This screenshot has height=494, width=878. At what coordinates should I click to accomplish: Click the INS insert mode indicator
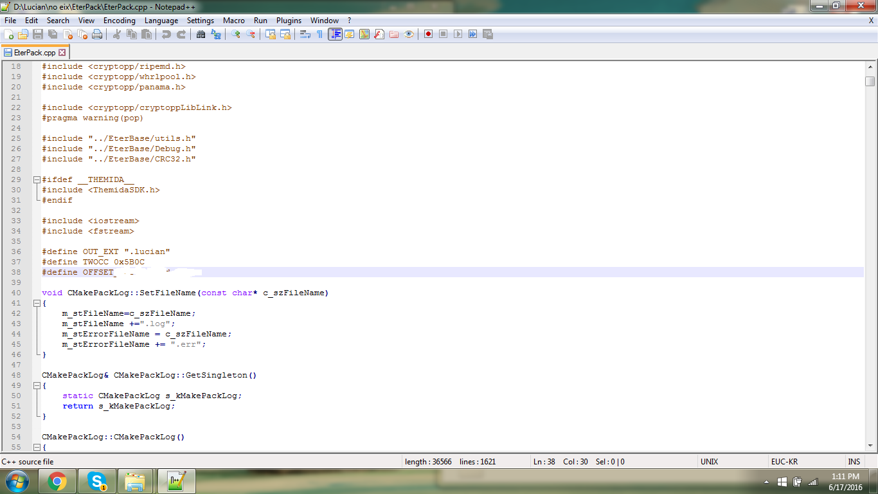[854, 462]
